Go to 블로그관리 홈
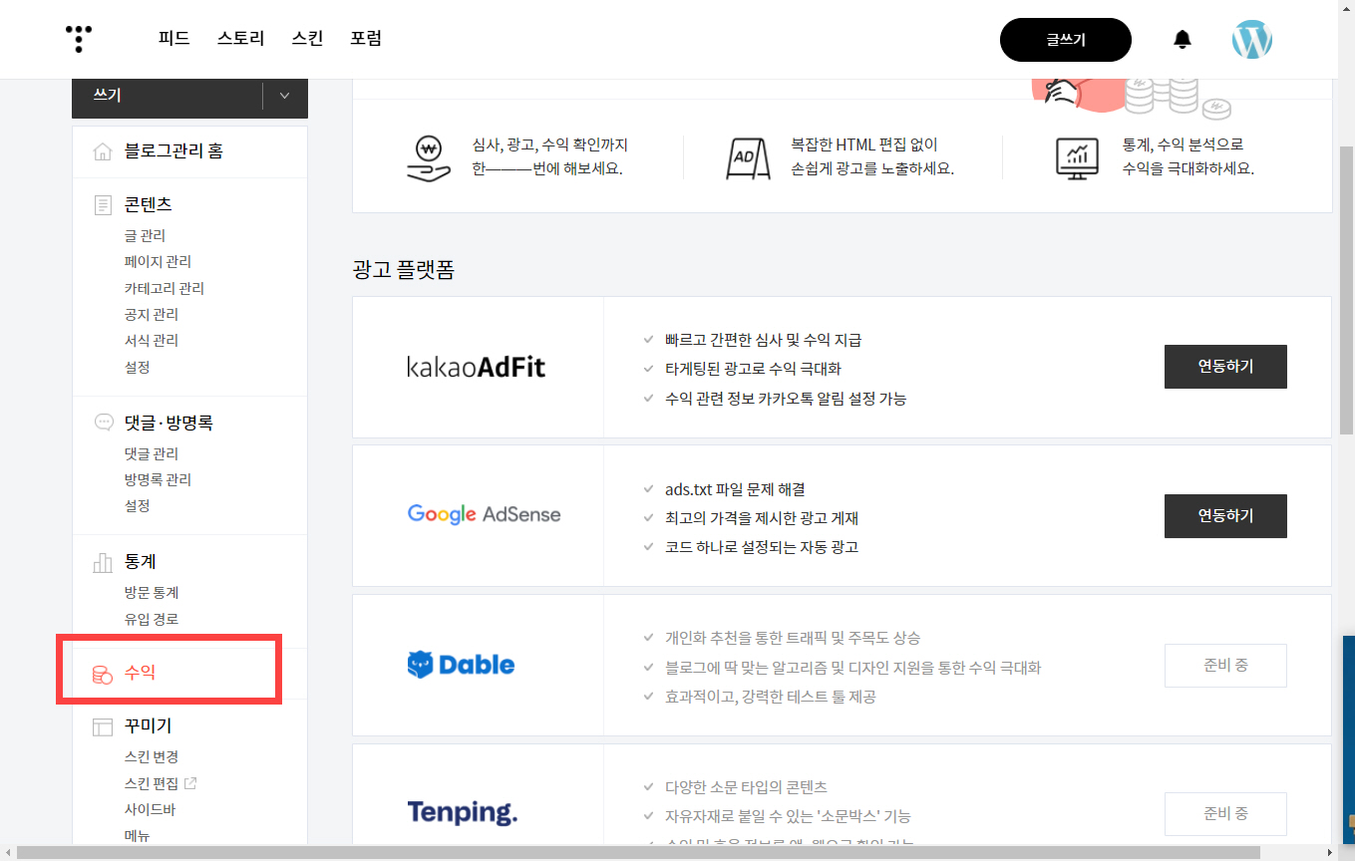 [x=172, y=151]
